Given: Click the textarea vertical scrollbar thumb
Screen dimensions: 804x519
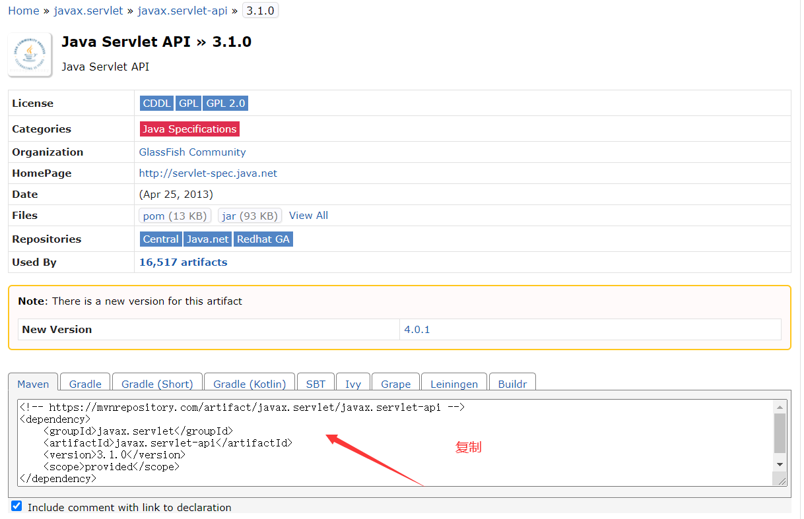Looking at the screenshot, I should pos(780,433).
